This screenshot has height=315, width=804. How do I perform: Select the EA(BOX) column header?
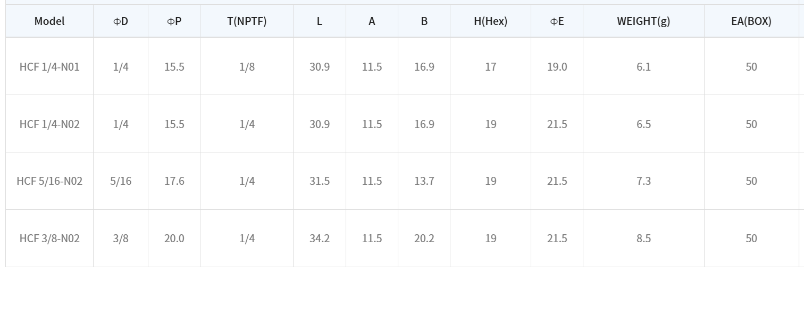pyautogui.click(x=751, y=21)
